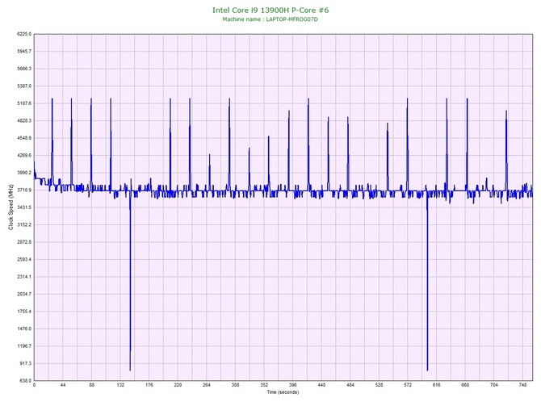Select the 638.0 y-axis value

(26, 380)
